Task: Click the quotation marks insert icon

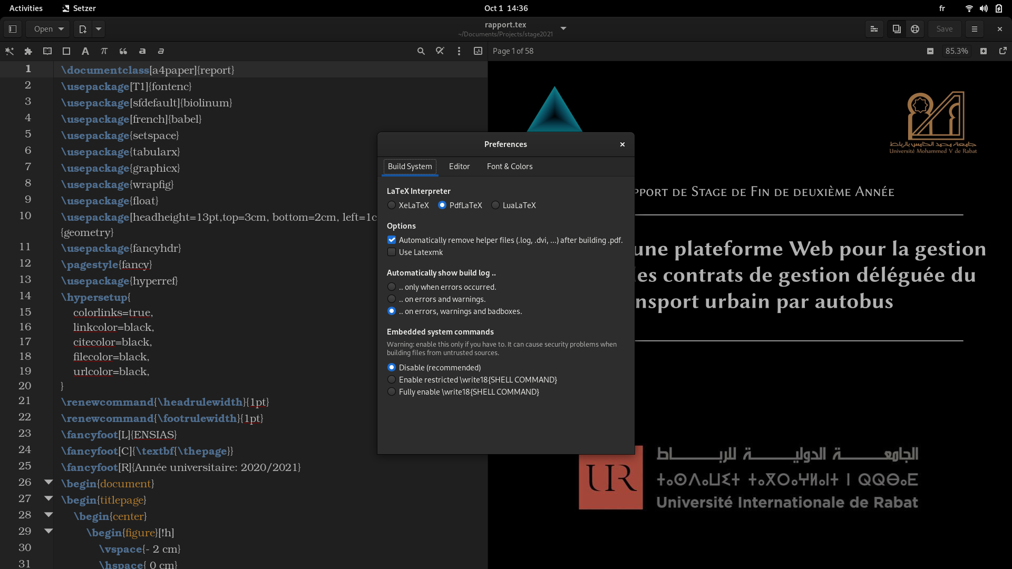Action: coord(123,51)
